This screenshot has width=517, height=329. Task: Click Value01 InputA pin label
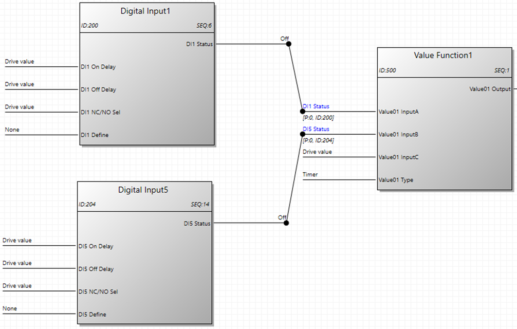coord(399,112)
